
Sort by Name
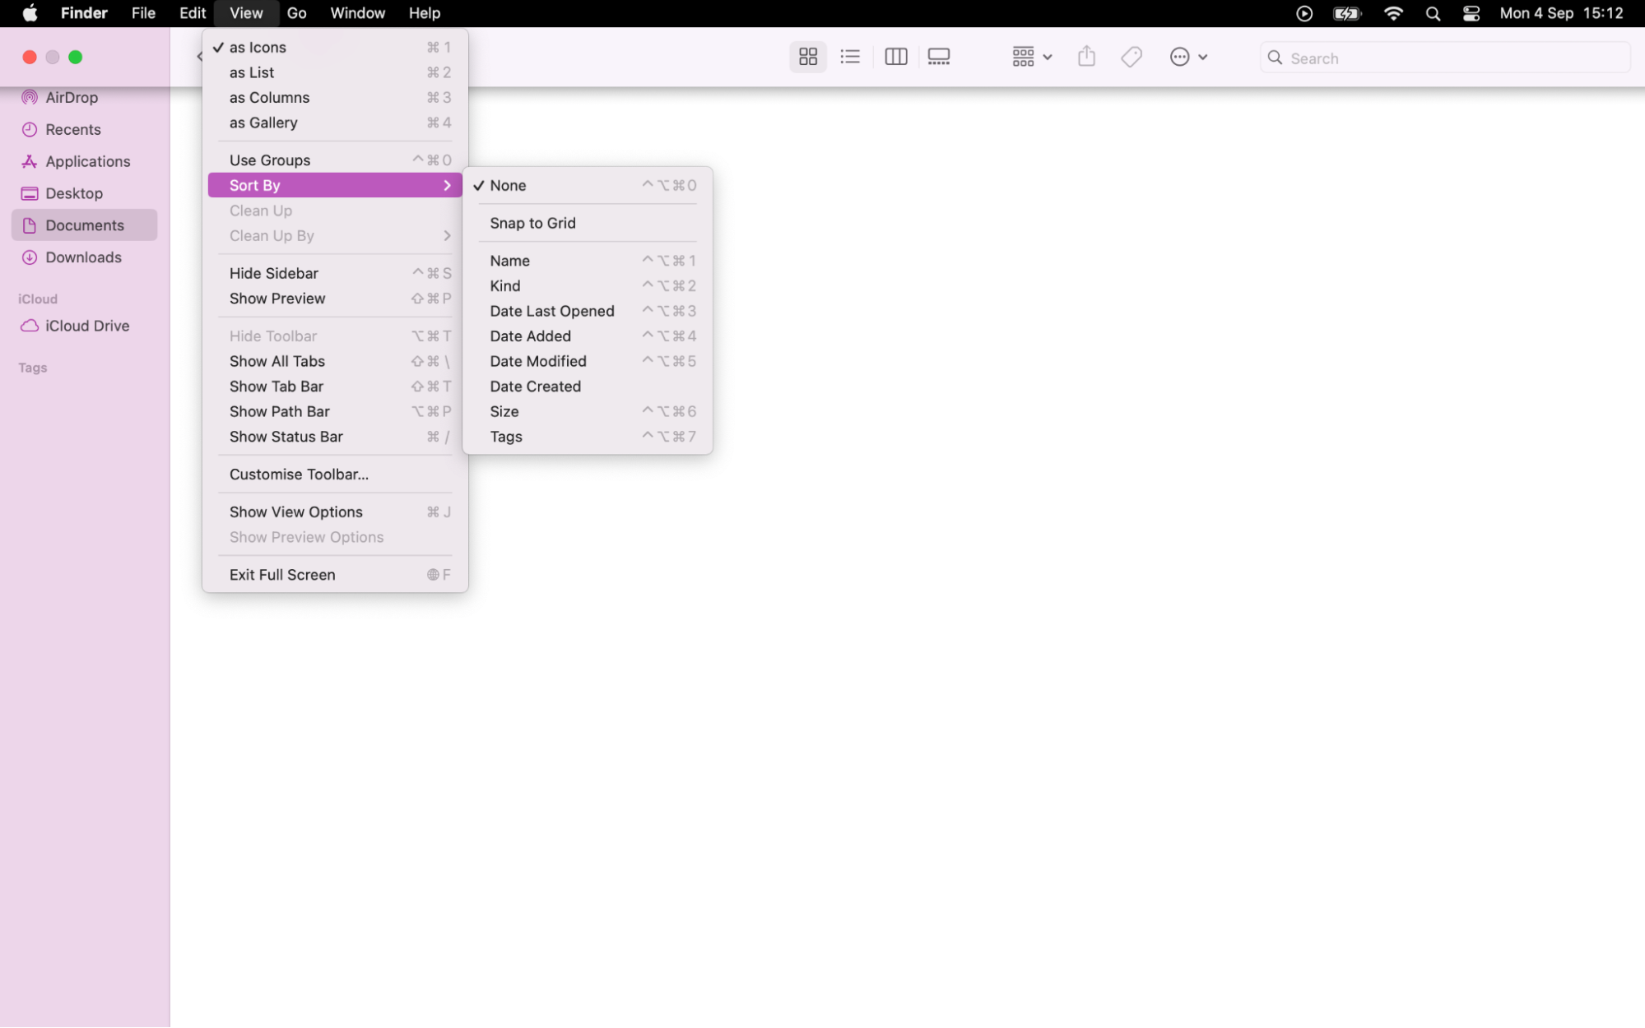click(588, 261)
